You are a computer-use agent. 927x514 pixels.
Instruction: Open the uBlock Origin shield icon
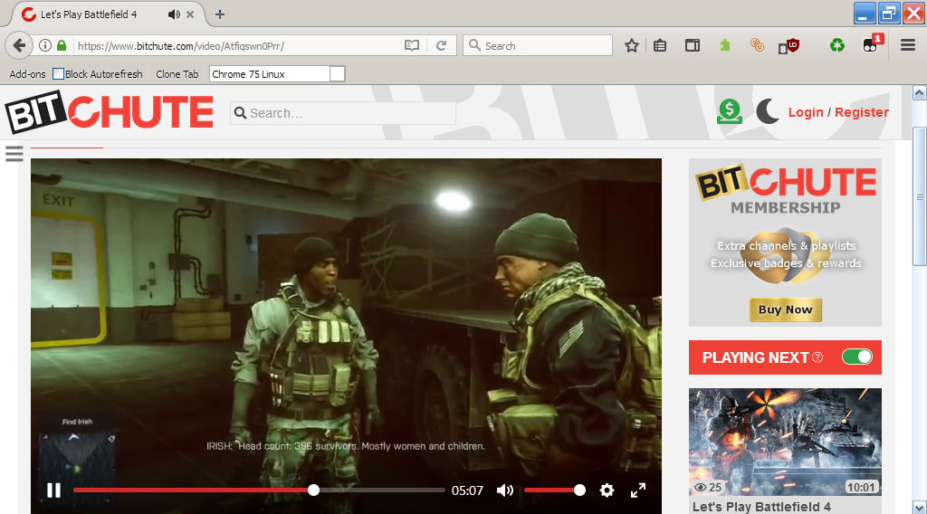pos(789,45)
